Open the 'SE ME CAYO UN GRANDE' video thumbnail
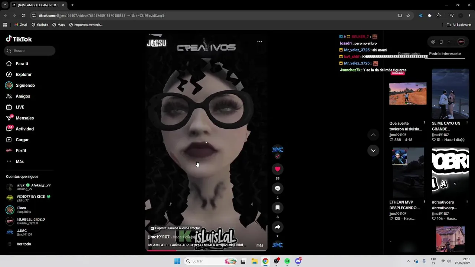This screenshot has width=475, height=267. tap(451, 94)
